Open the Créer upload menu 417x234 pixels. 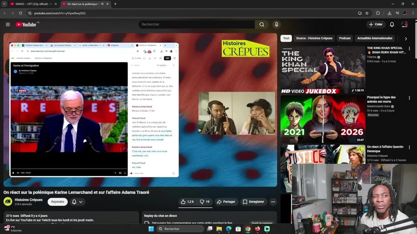[376, 24]
